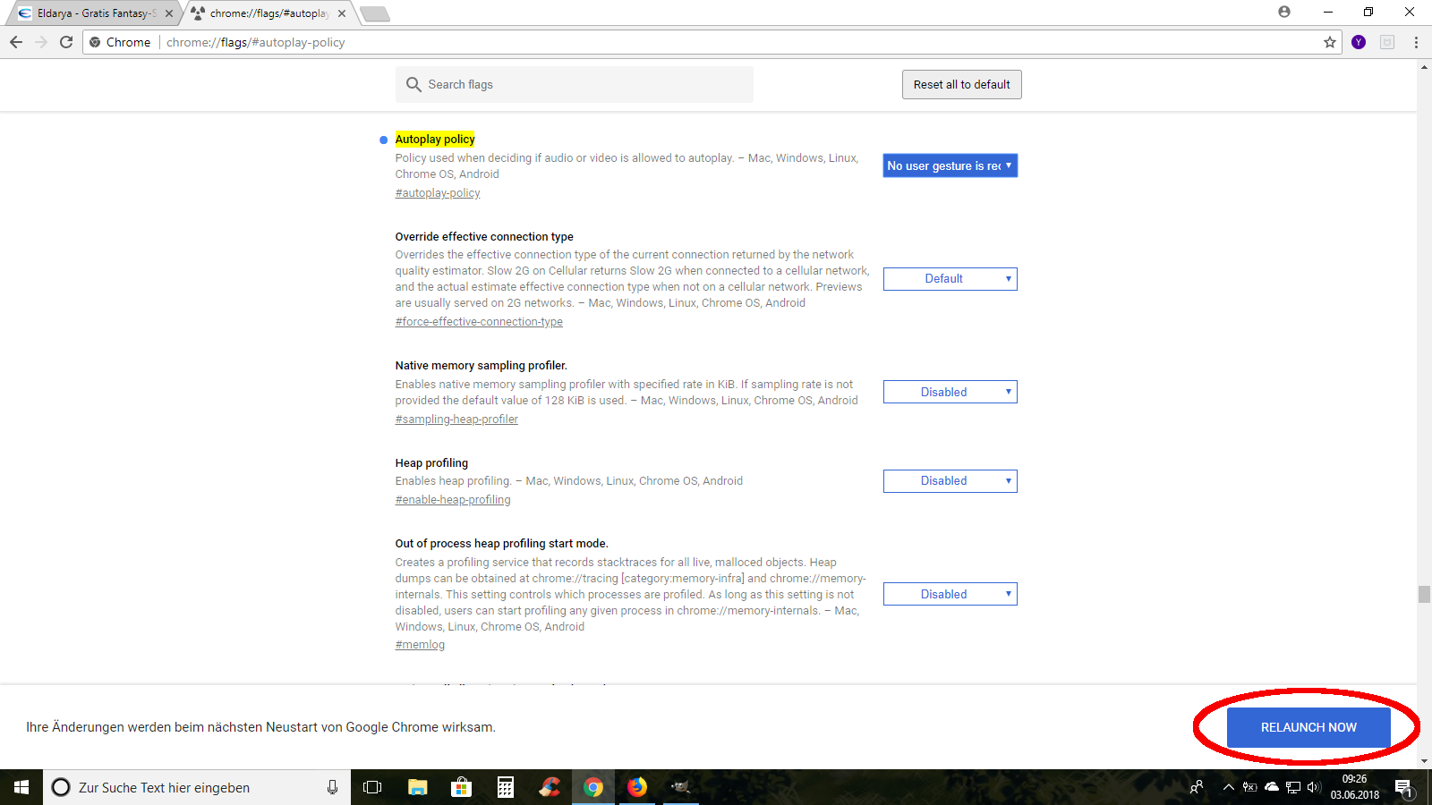Open the Heap profiling dropdown

click(x=950, y=481)
